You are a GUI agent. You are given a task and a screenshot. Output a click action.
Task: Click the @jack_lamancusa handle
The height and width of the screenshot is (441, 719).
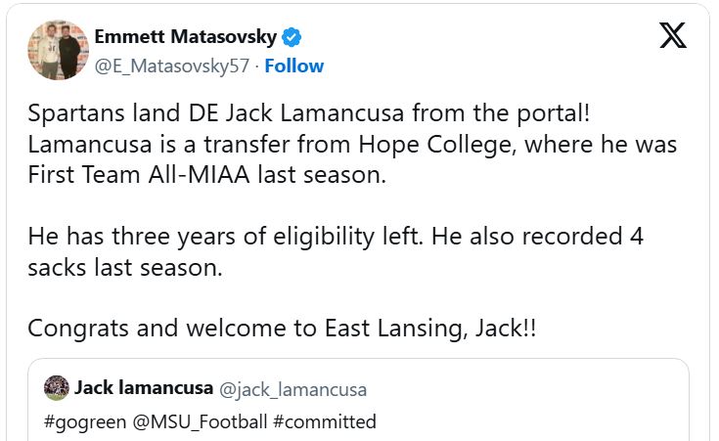292,389
